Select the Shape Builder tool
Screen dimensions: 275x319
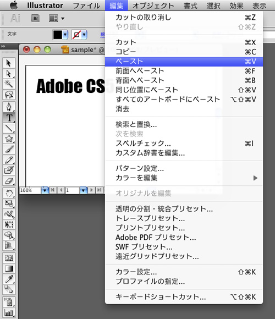pos(9,235)
